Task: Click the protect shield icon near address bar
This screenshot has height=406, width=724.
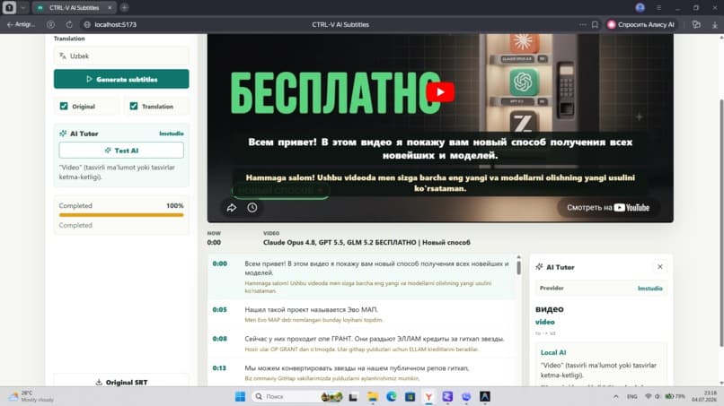Action: click(51, 24)
